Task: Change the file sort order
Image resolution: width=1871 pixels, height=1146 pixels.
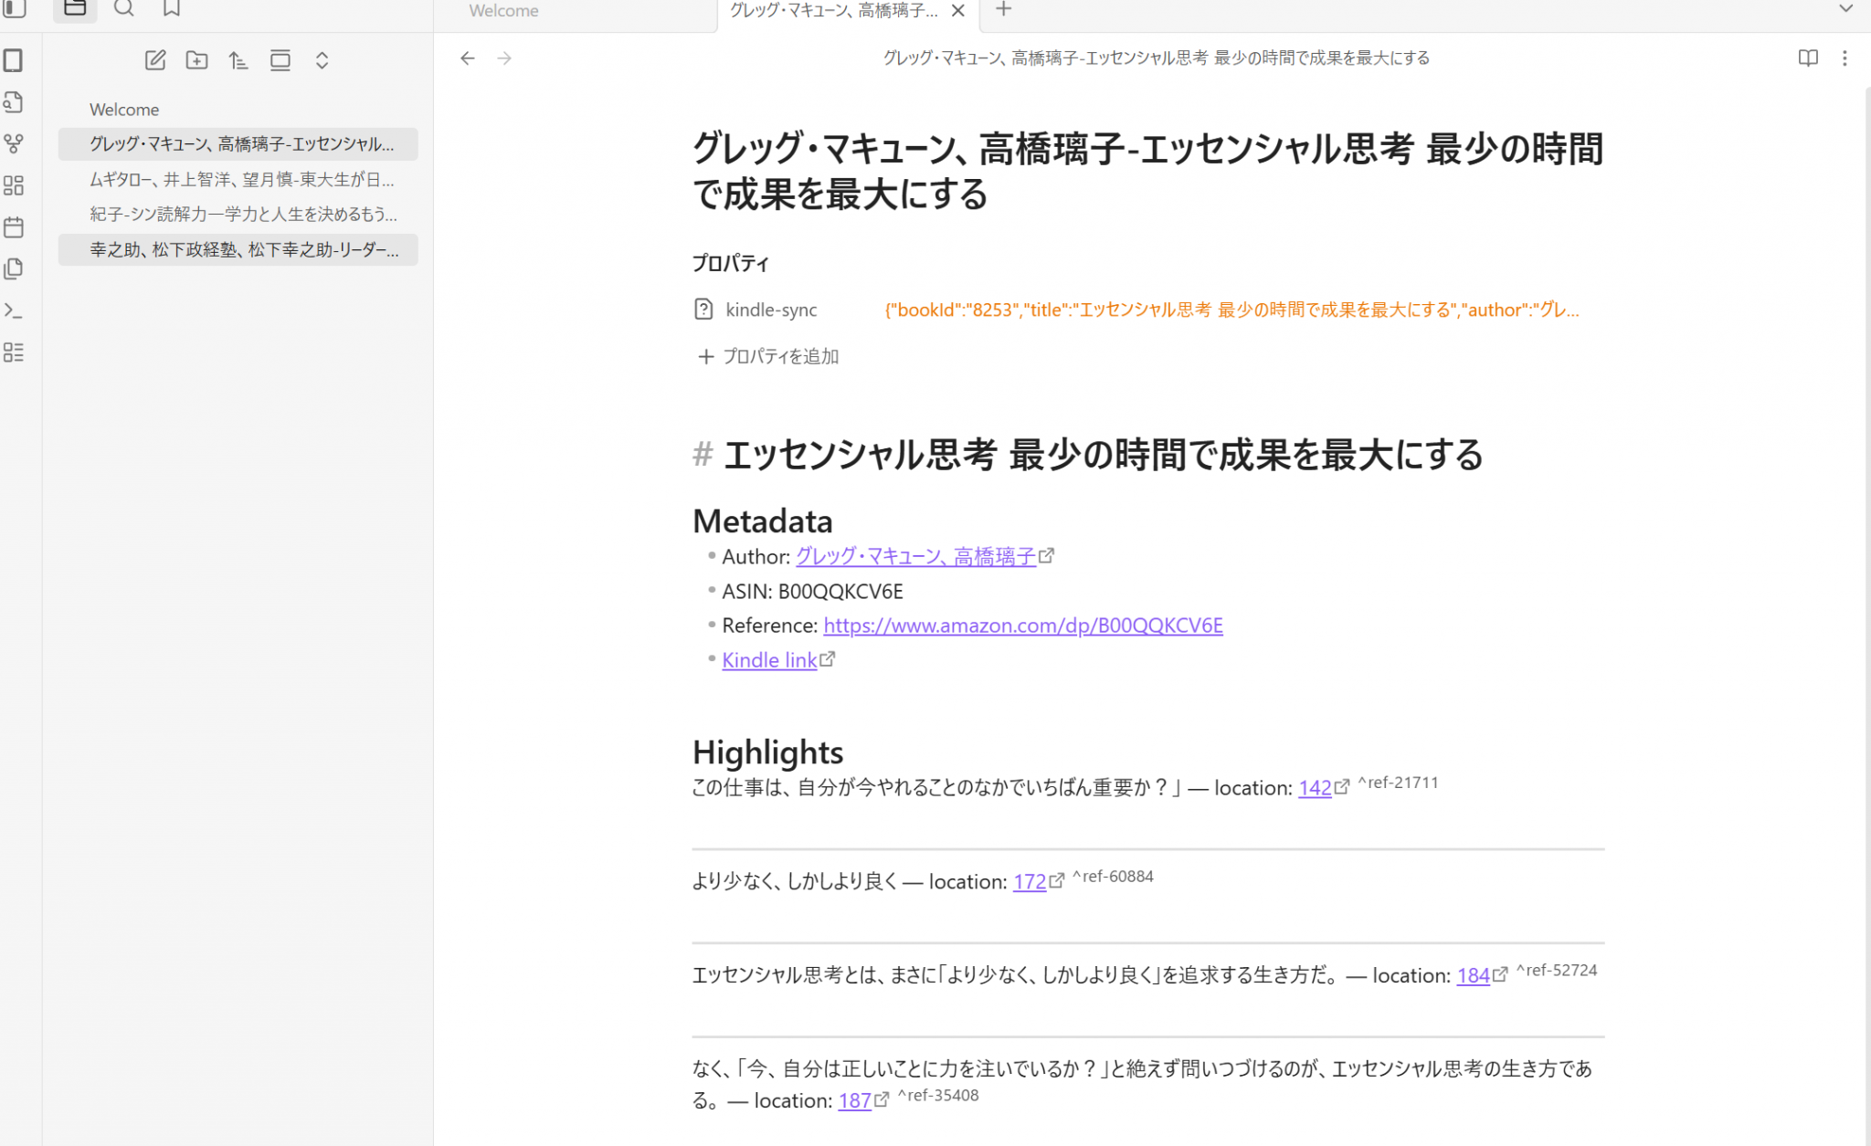Action: click(x=238, y=60)
